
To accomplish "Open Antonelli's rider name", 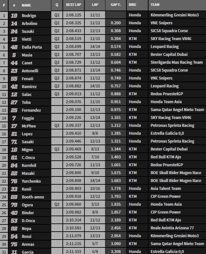I will [30, 70].
